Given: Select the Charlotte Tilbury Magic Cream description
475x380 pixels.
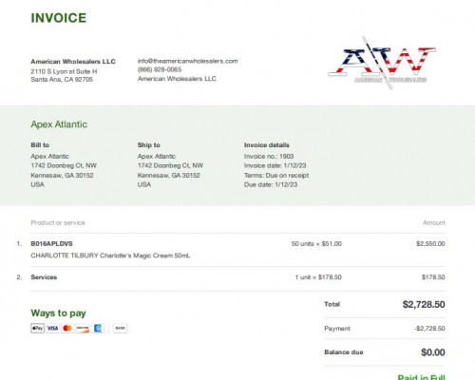Looking at the screenshot, I should point(110,256).
